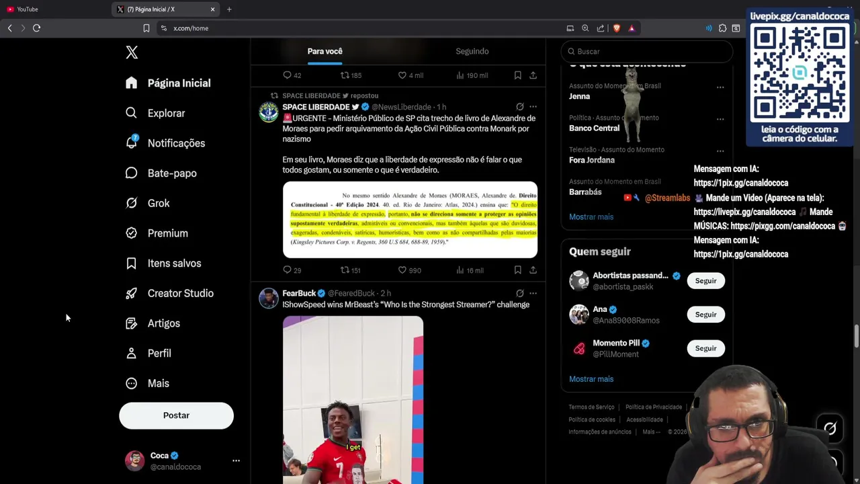Screen dimensions: 860x484
Task: Click the FearBuck profile avatar
Action: (269, 298)
